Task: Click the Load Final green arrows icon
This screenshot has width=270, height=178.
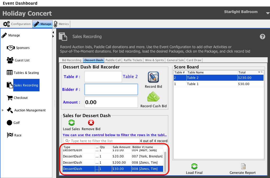Action: click(x=194, y=167)
